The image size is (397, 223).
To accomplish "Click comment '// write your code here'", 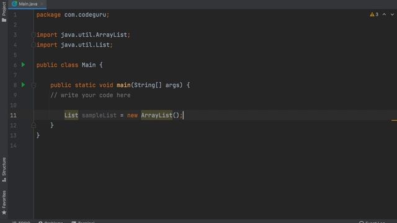I will (x=91, y=95).
